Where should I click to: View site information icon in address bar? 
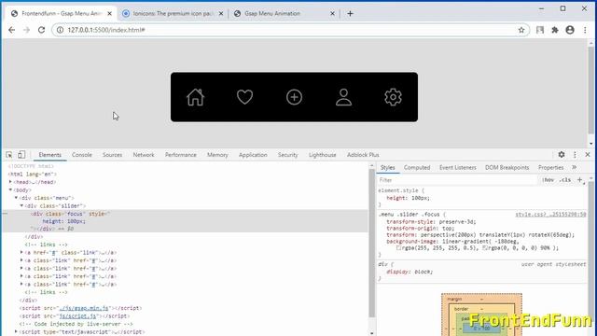coord(60,30)
